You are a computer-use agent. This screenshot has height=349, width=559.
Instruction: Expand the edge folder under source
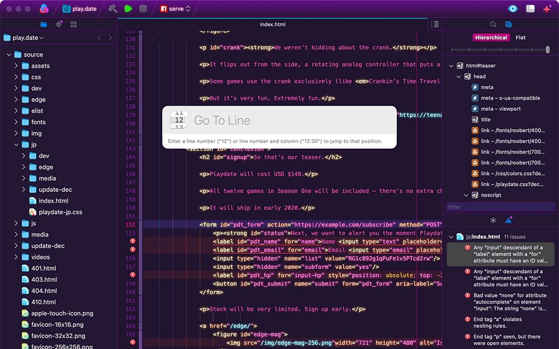16,100
